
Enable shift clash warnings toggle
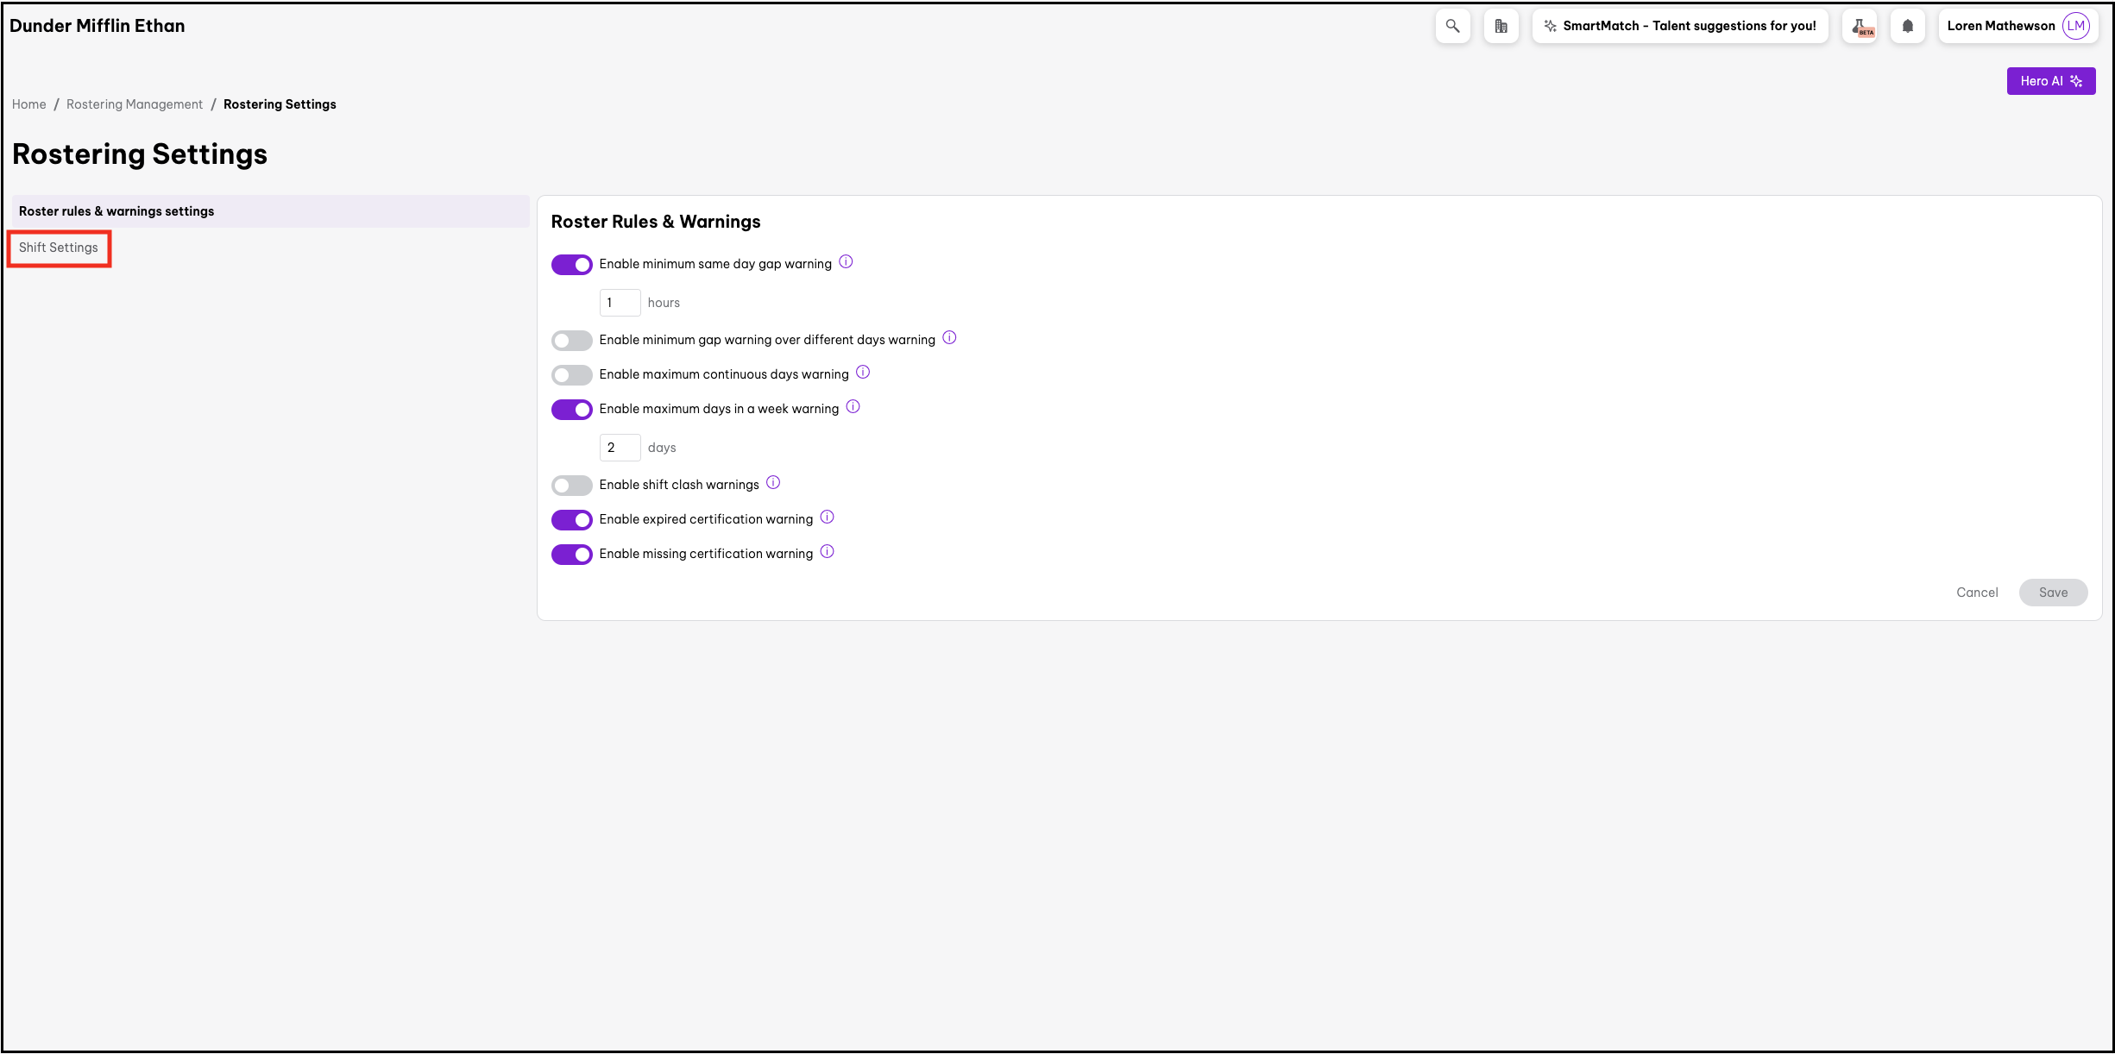click(572, 485)
